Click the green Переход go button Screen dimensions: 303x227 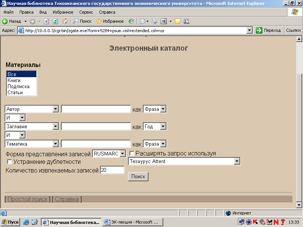point(269,30)
